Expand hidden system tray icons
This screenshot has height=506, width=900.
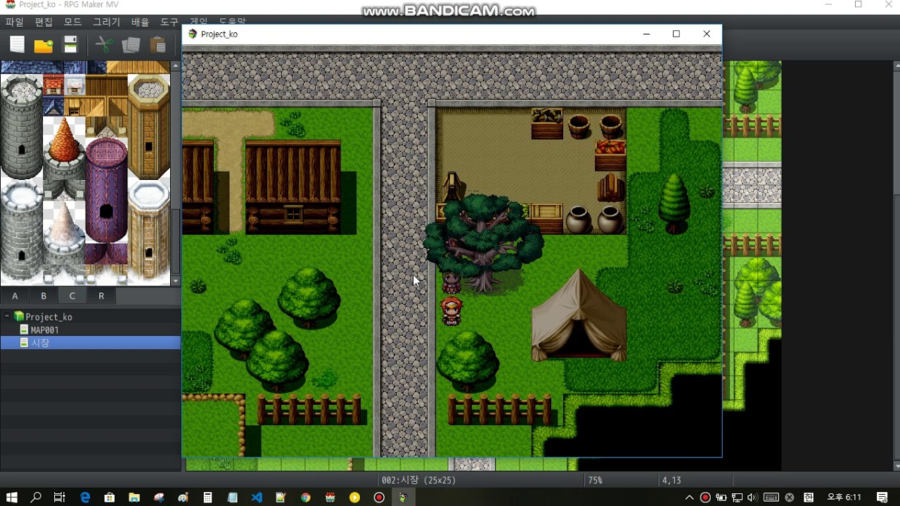click(690, 498)
